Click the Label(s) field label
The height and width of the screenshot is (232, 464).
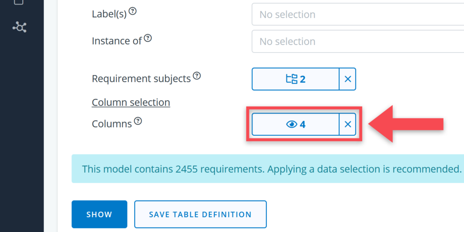[x=109, y=14]
